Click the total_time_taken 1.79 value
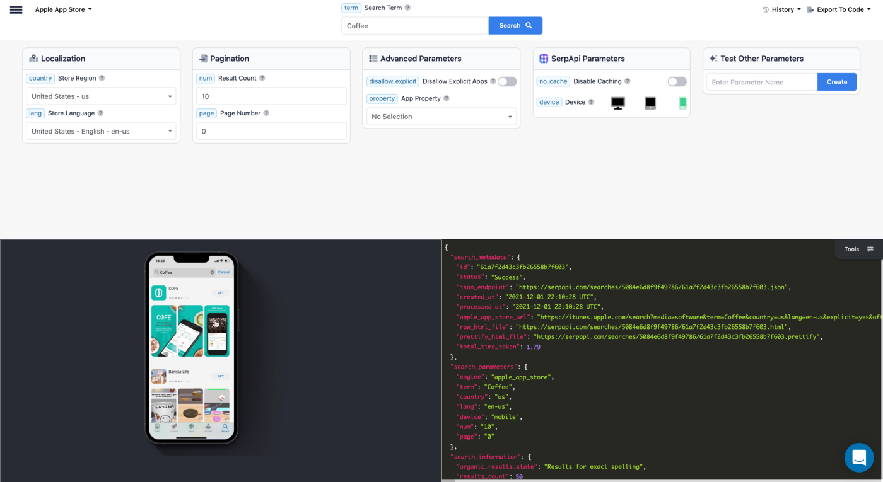Viewport: 883px width, 482px height. (533, 347)
